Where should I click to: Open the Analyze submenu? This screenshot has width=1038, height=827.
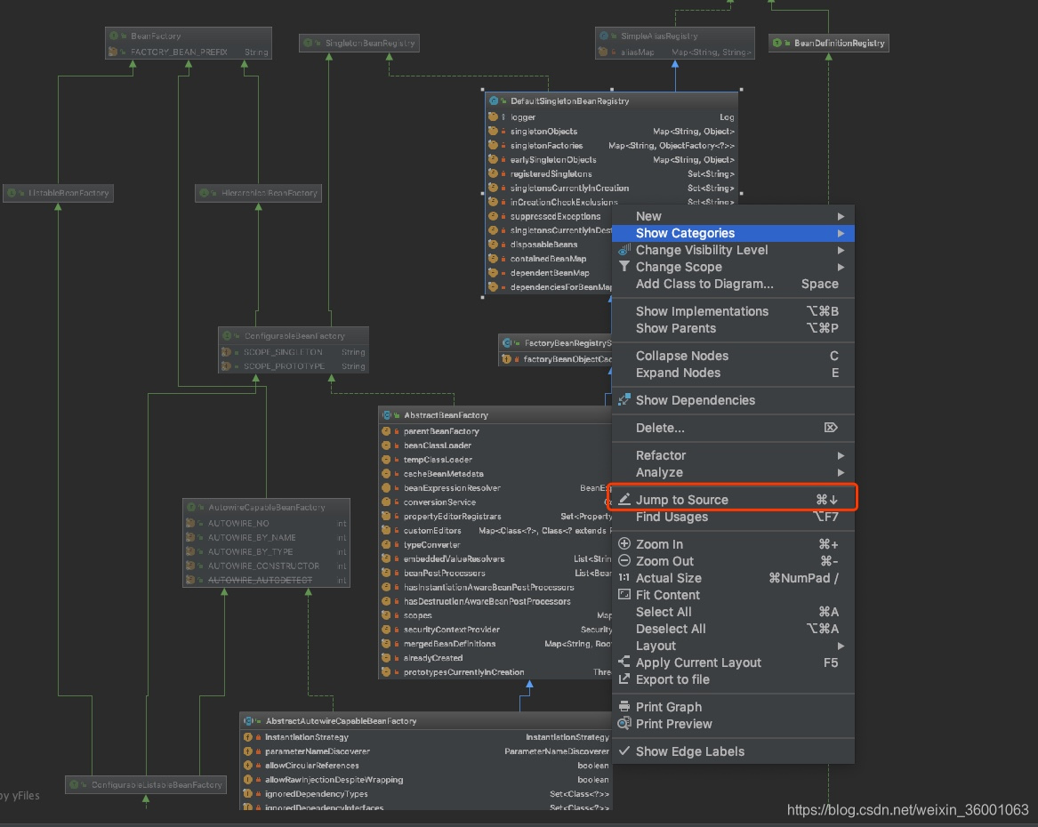[x=733, y=472]
